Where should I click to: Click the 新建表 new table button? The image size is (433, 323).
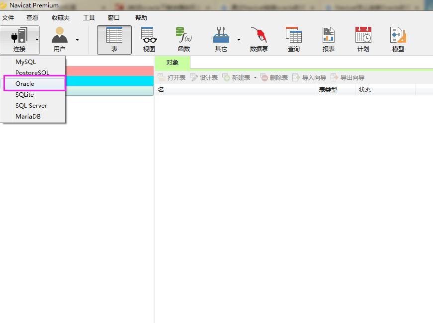236,78
